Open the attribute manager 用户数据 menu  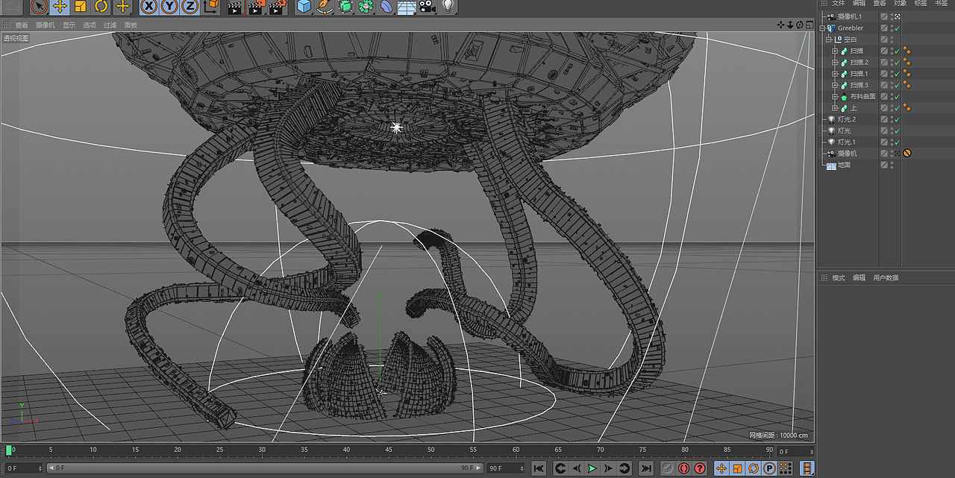886,277
